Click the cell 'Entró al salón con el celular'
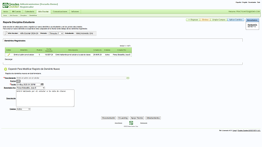The width and height of the screenshot is (262, 147). pos(24,55)
